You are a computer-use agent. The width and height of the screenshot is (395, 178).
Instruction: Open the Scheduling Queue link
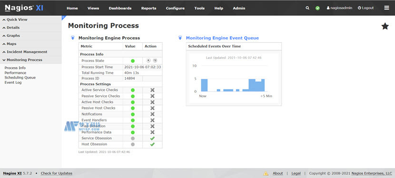click(20, 78)
